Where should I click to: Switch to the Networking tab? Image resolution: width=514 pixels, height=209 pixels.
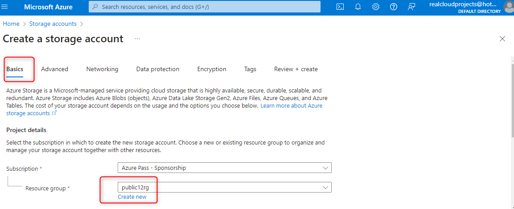[102, 69]
